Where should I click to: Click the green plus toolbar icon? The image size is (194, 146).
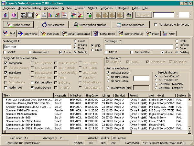89,15
